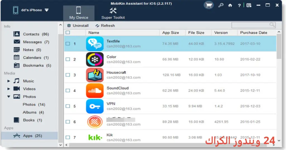Go to home via house icon

point(230,5)
